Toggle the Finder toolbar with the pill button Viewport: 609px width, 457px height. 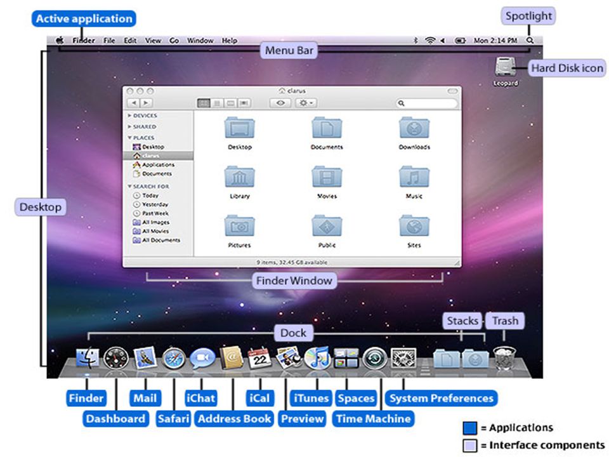click(452, 91)
